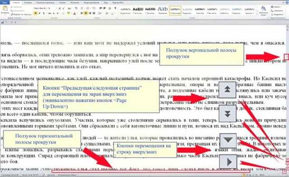289x177 pixels.
Task: Click Save icon in Quick Access Toolbar
Action: point(3,22)
